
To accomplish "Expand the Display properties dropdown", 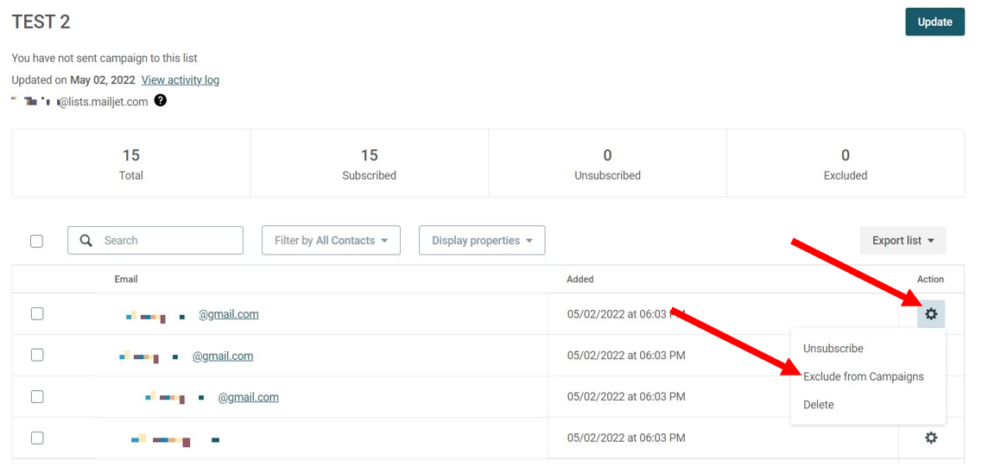I will point(482,240).
